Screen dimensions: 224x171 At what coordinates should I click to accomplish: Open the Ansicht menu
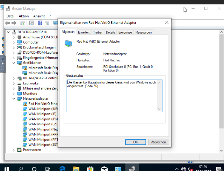click(x=39, y=16)
